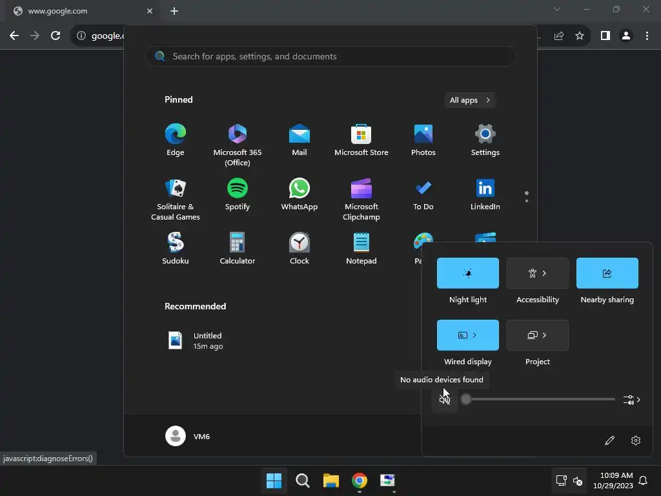Open Chrome profile avatar
This screenshot has width=661, height=496.
(x=626, y=36)
